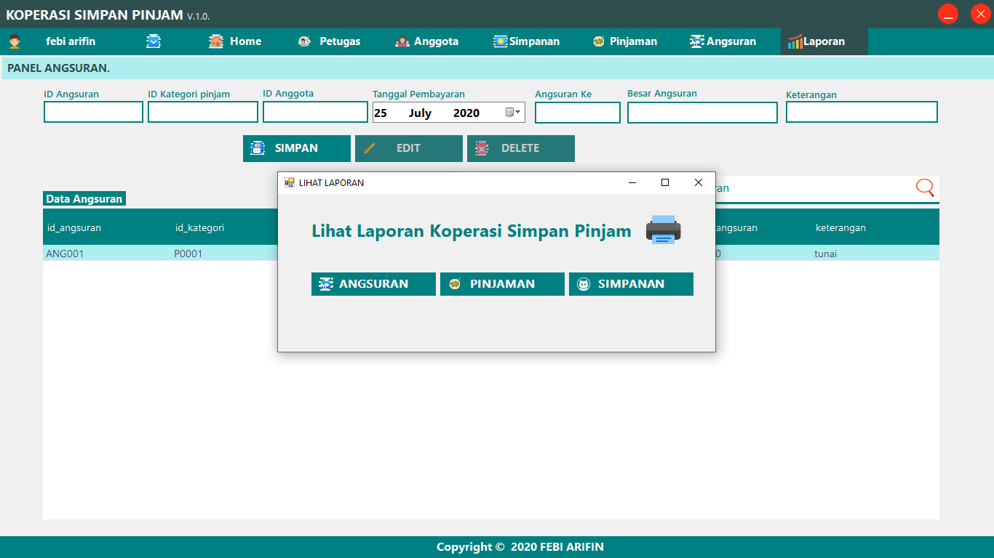994x558 pixels.
Task: Click the user avatar icon beside febi arifin
Action: coord(16,41)
